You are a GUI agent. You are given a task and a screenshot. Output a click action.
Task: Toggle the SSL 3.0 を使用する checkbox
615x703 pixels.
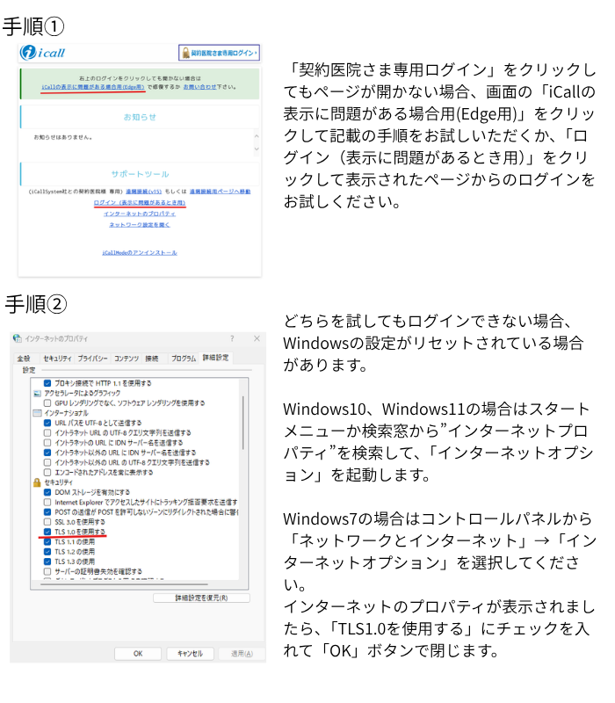tap(48, 522)
